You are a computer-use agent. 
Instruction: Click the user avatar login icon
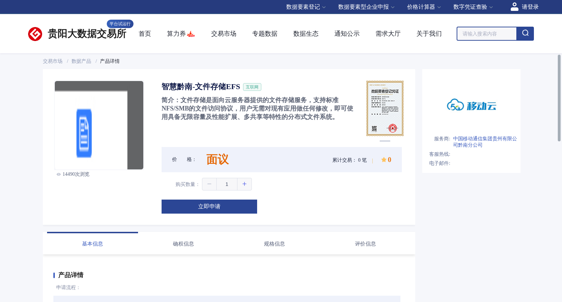(x=514, y=7)
